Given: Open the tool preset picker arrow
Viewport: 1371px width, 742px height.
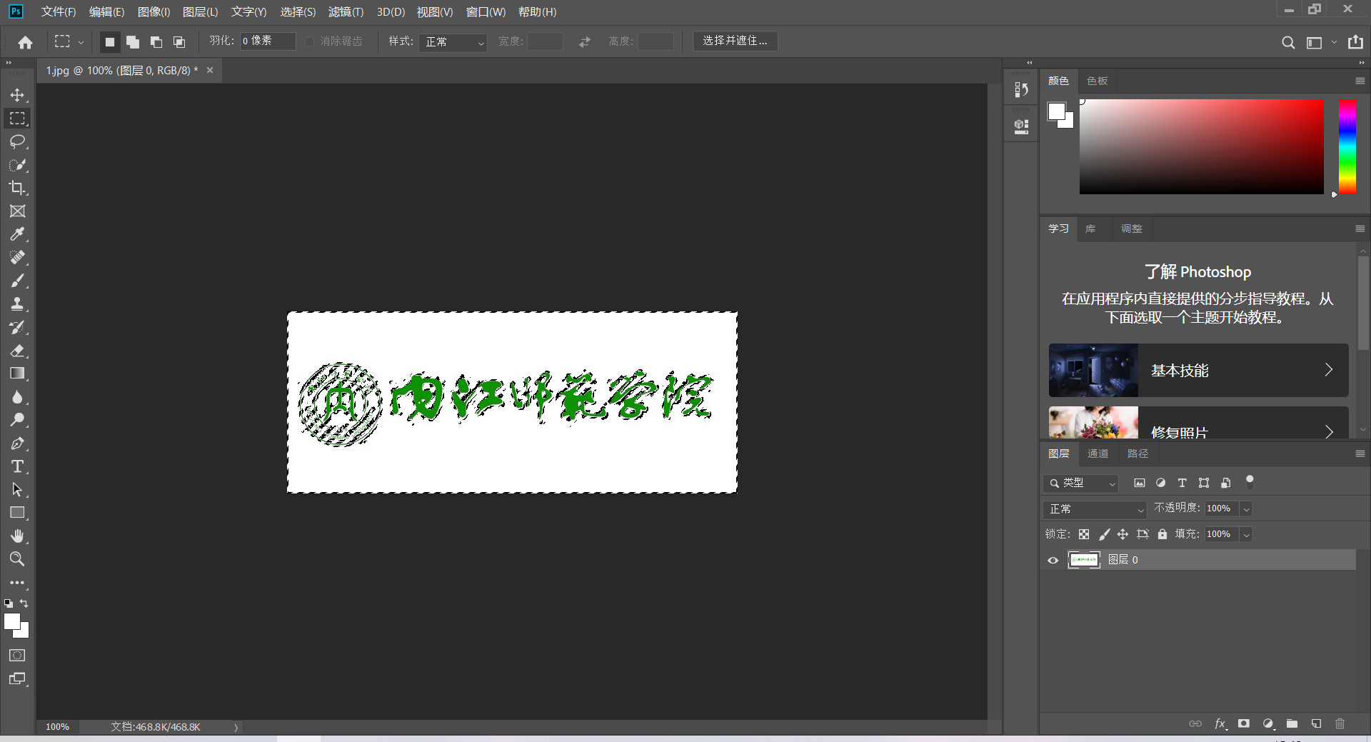Looking at the screenshot, I should click(x=81, y=42).
